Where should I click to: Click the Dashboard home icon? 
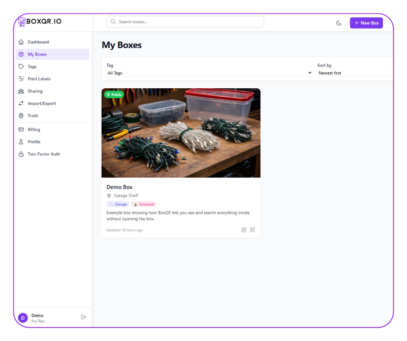(x=21, y=42)
